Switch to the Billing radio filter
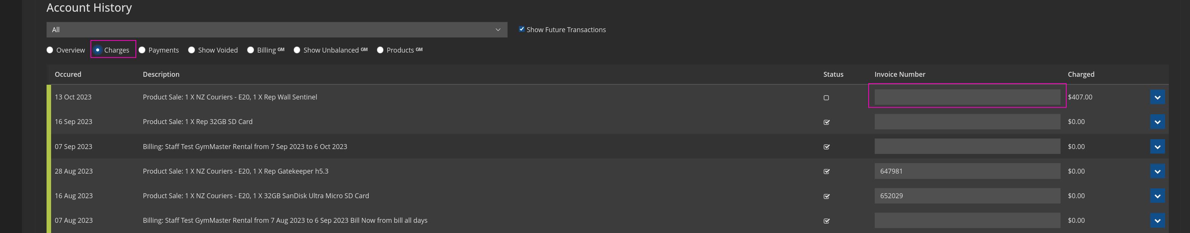 tap(251, 50)
